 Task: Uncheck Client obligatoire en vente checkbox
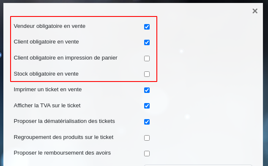coord(147,42)
